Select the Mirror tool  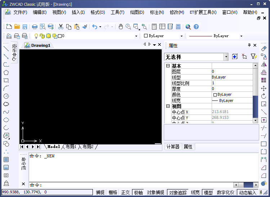264,64
